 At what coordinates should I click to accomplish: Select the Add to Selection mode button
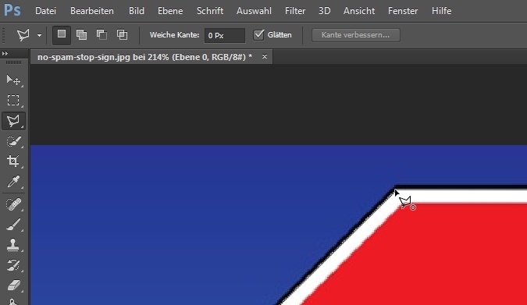[81, 35]
